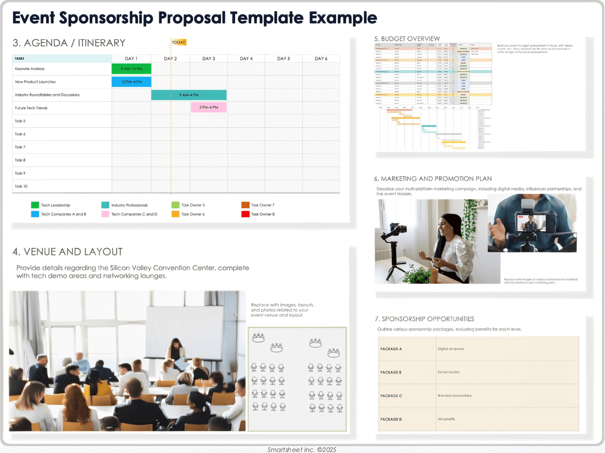Screen dimensions: 605x453
Task: Click the PACKAGE D cell
Action: coord(407,419)
